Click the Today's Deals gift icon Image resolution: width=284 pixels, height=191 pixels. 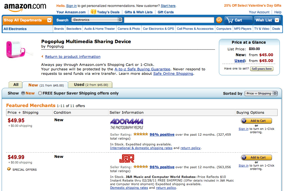click(x=93, y=12)
